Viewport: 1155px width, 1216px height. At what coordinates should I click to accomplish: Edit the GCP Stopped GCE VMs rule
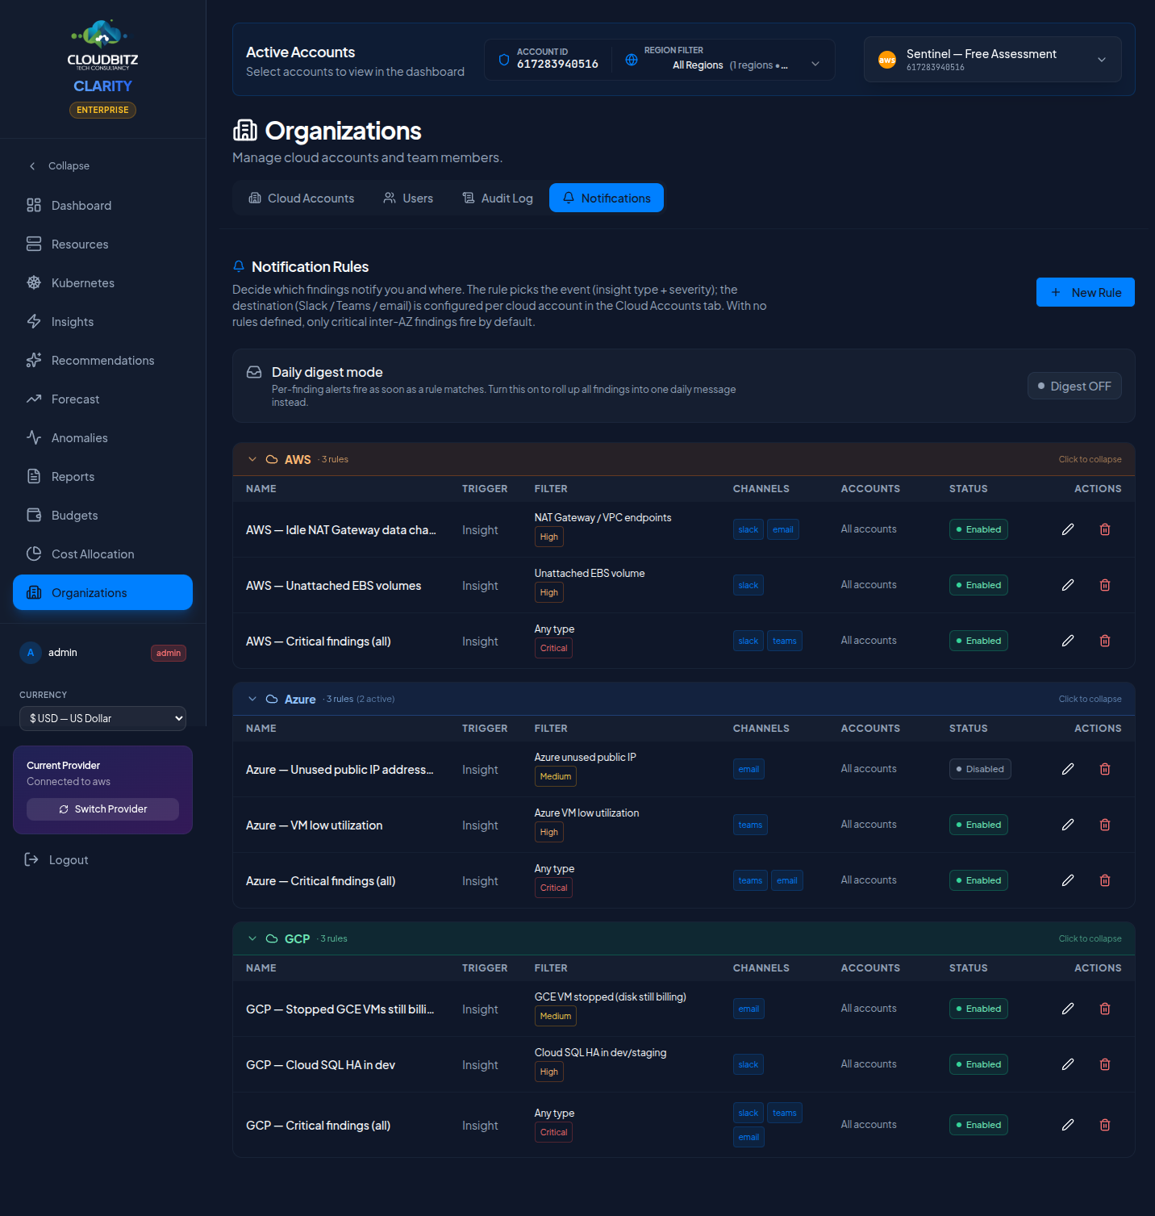(x=1068, y=1009)
